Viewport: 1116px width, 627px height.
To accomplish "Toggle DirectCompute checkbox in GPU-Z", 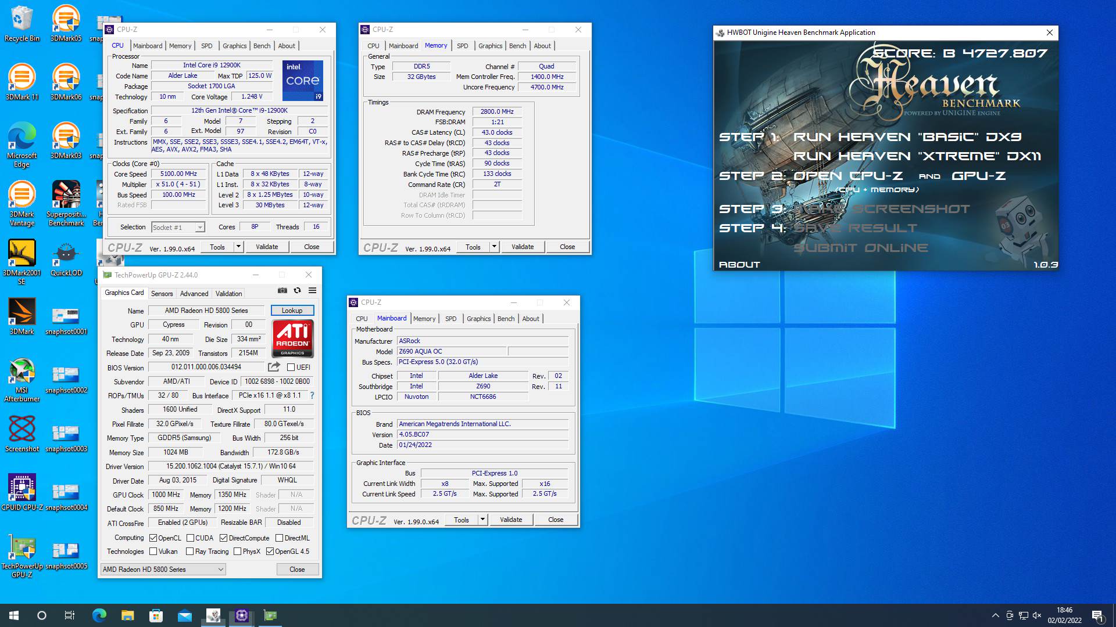I will (223, 538).
